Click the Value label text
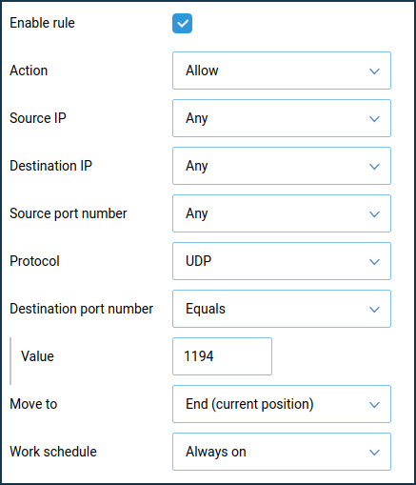This screenshot has height=485, width=416. tap(37, 356)
